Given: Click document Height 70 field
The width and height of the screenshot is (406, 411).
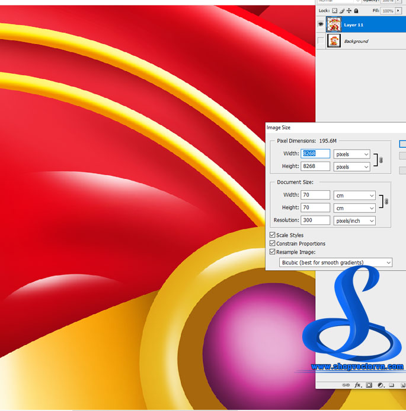Looking at the screenshot, I should [315, 208].
